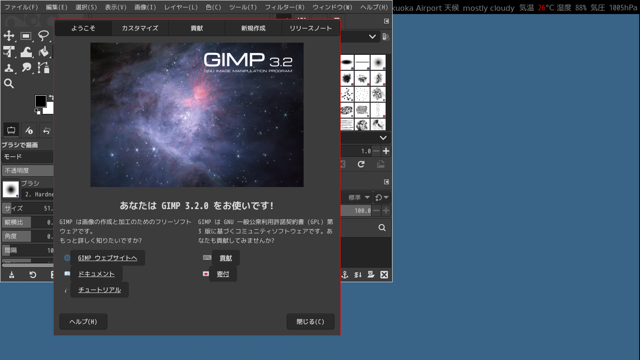Select the Move tool in toolbox

click(x=9, y=36)
